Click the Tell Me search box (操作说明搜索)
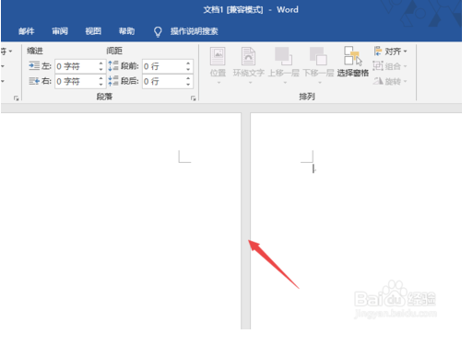473x345 pixels. (x=195, y=31)
